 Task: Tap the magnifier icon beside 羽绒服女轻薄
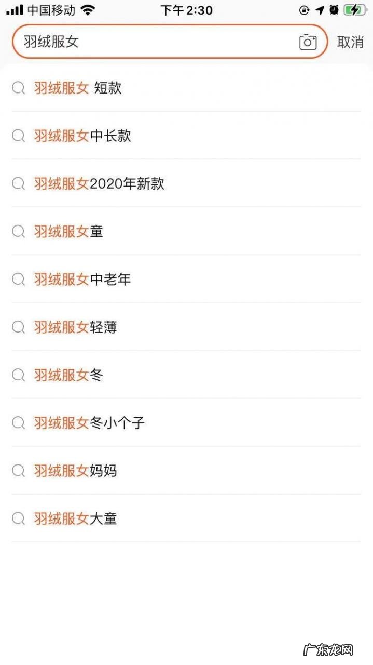pyautogui.click(x=18, y=327)
